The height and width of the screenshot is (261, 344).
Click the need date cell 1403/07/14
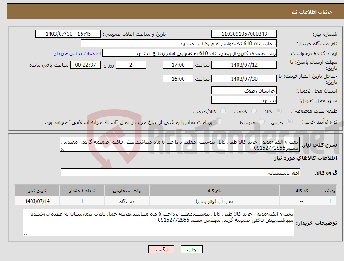37,201
